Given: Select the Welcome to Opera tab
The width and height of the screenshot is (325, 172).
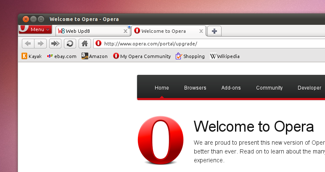Looking at the screenshot, I should coord(169,31).
